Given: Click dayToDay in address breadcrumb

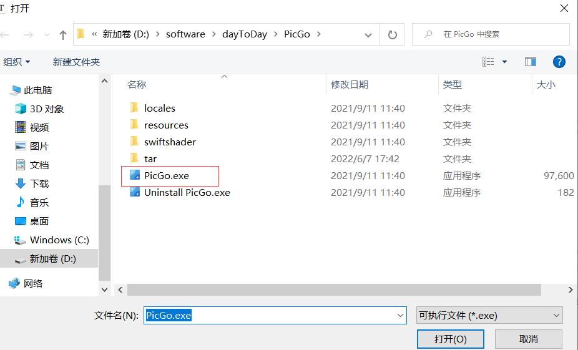Looking at the screenshot, I should pyautogui.click(x=245, y=34).
